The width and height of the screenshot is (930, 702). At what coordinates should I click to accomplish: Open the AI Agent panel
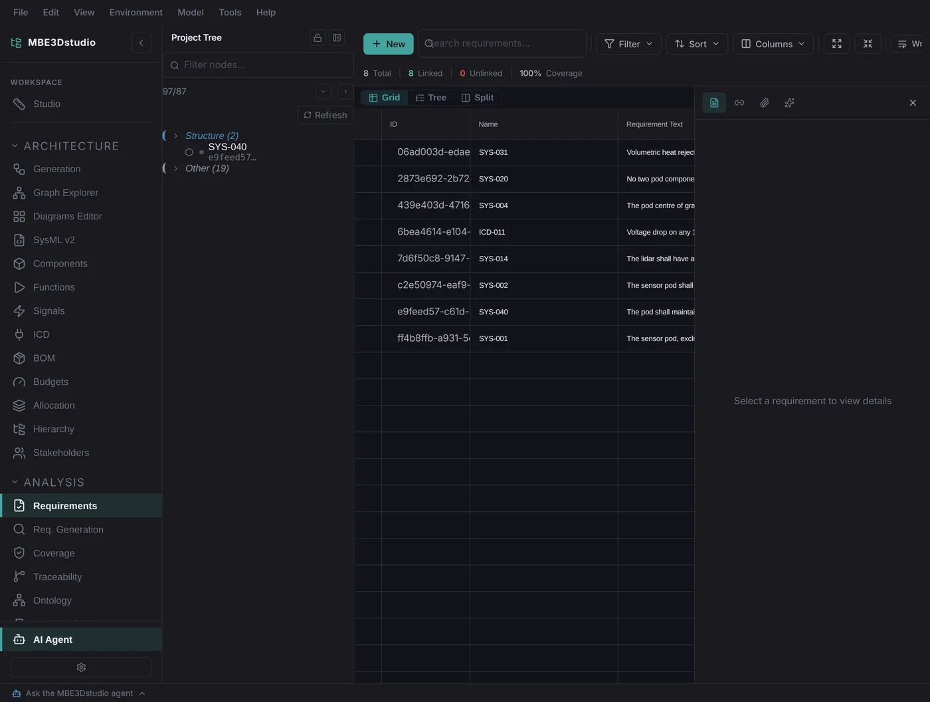pos(81,640)
